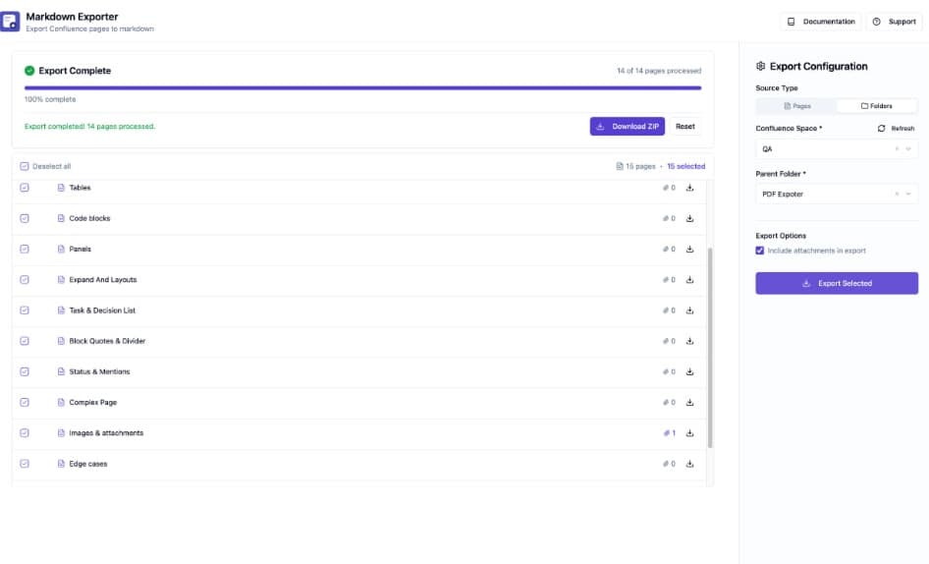Click attachment count on Images & attachments row
Viewport: 929px width, 564px height.
670,433
